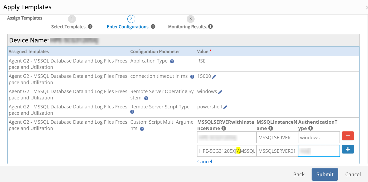Click info icon beside MSSQLInstanceName header
Screen dimensions: 368x182
(x=270, y=128)
